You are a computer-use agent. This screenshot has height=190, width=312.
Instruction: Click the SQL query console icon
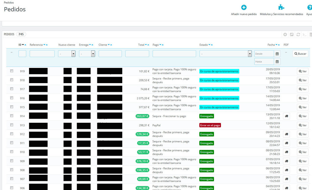[x=305, y=35]
